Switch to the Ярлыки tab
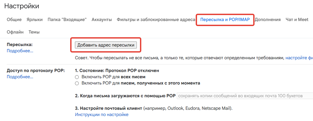The width and height of the screenshot is (313, 121). (34, 20)
